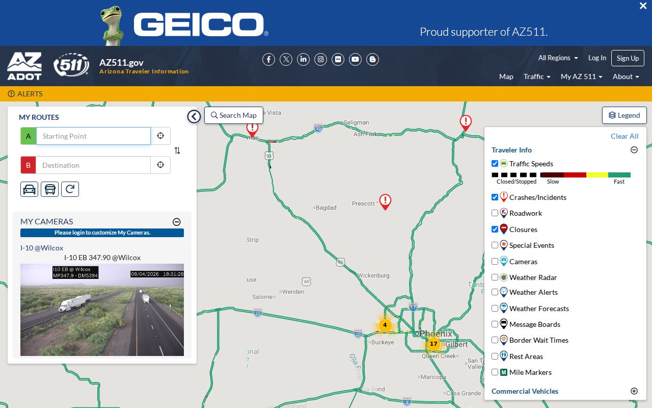Uncheck Crashes/Incidents layer
The height and width of the screenshot is (408, 652).
[495, 197]
